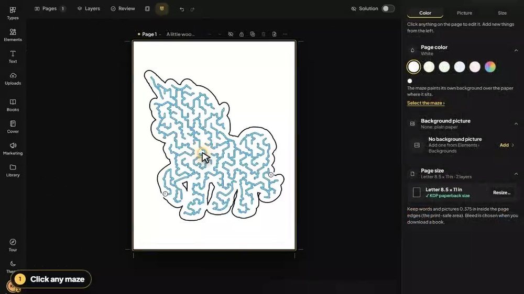This screenshot has height=294, width=524.
Task: Click the Pages count badge 1
Action: (62, 9)
